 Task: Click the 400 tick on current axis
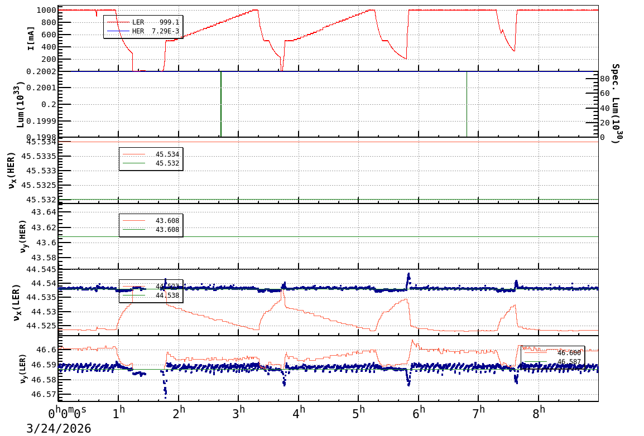[49, 47]
